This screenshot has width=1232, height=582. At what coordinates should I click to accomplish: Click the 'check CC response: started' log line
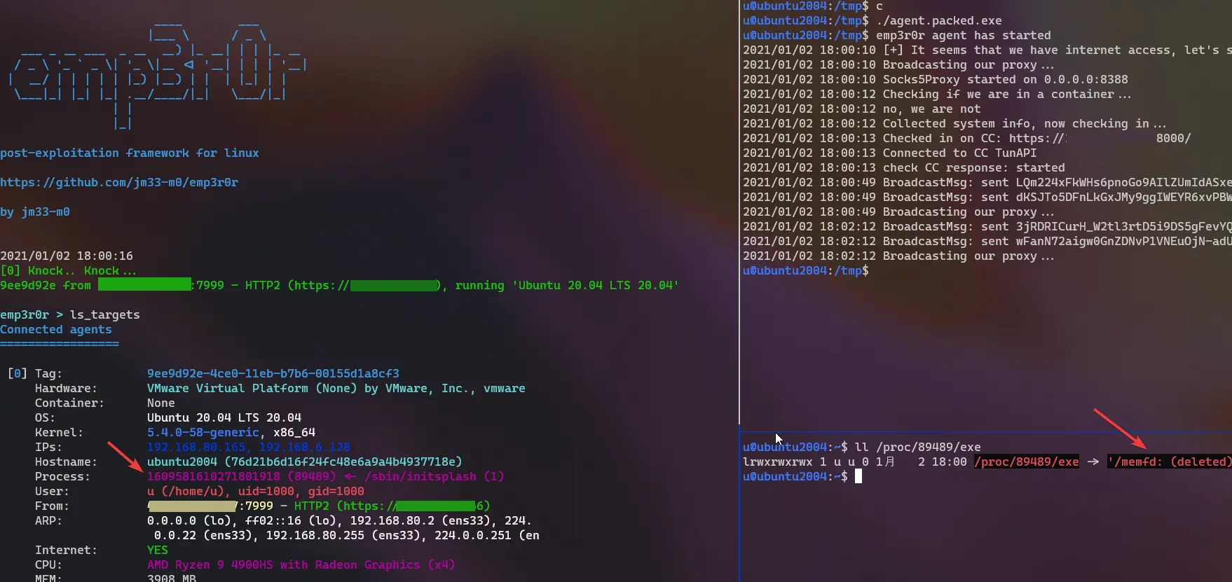[x=904, y=167]
